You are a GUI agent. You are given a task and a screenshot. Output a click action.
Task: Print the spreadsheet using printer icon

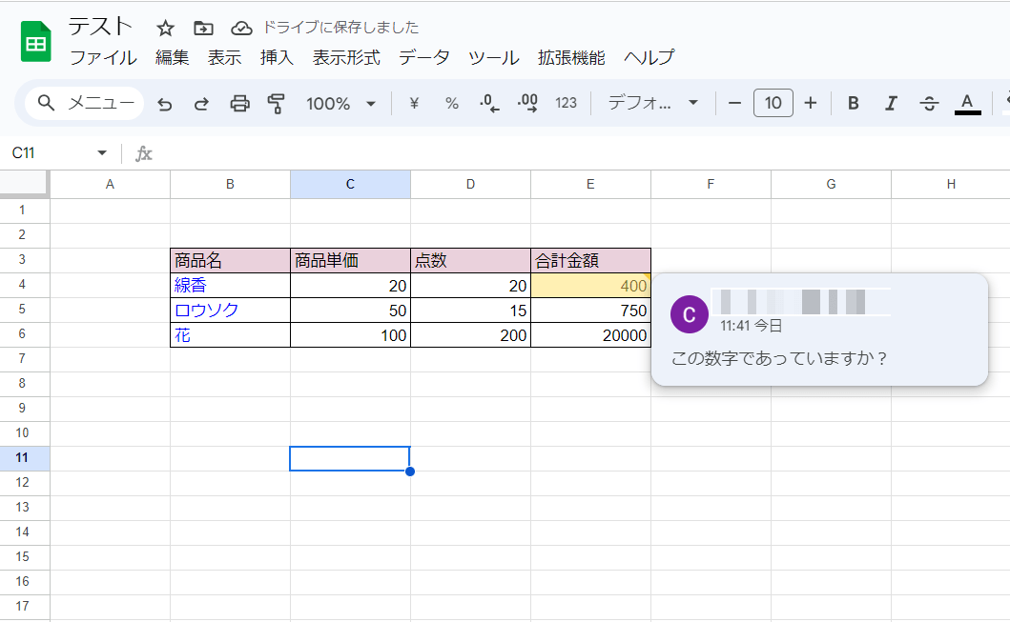click(x=240, y=104)
